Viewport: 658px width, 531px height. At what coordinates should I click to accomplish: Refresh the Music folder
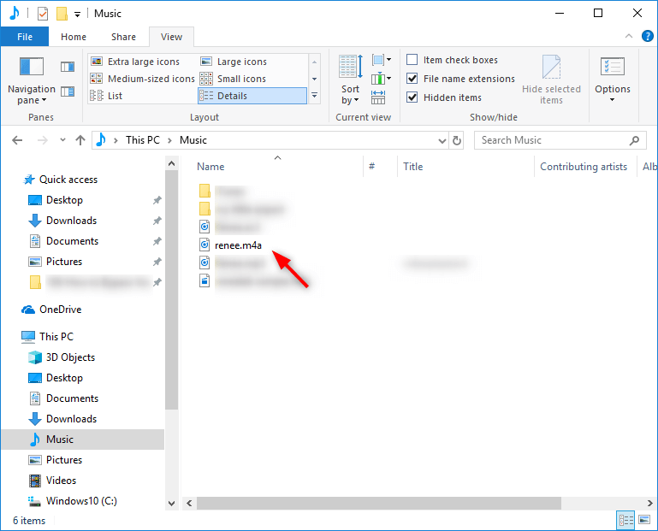pyautogui.click(x=457, y=140)
